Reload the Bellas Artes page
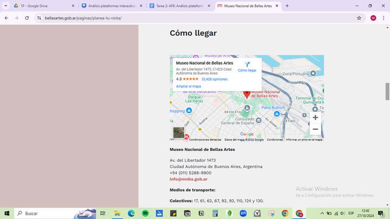The width and height of the screenshot is (390, 219). coord(27,18)
